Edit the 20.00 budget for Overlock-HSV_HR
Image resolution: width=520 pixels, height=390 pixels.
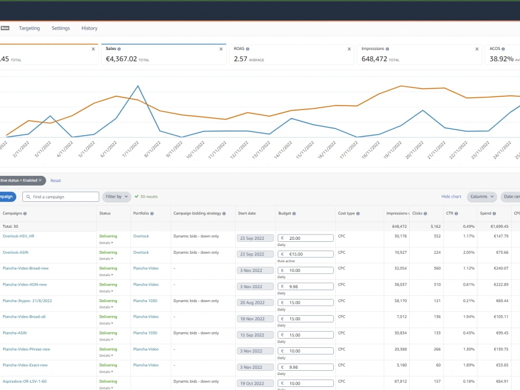pyautogui.click(x=305, y=238)
